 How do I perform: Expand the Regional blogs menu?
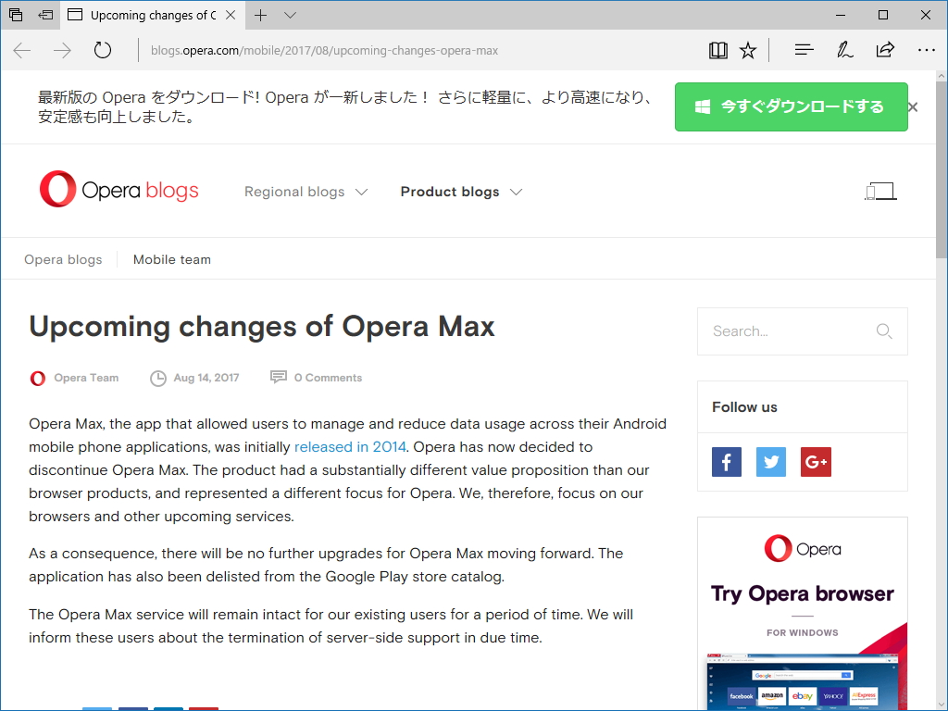point(306,192)
